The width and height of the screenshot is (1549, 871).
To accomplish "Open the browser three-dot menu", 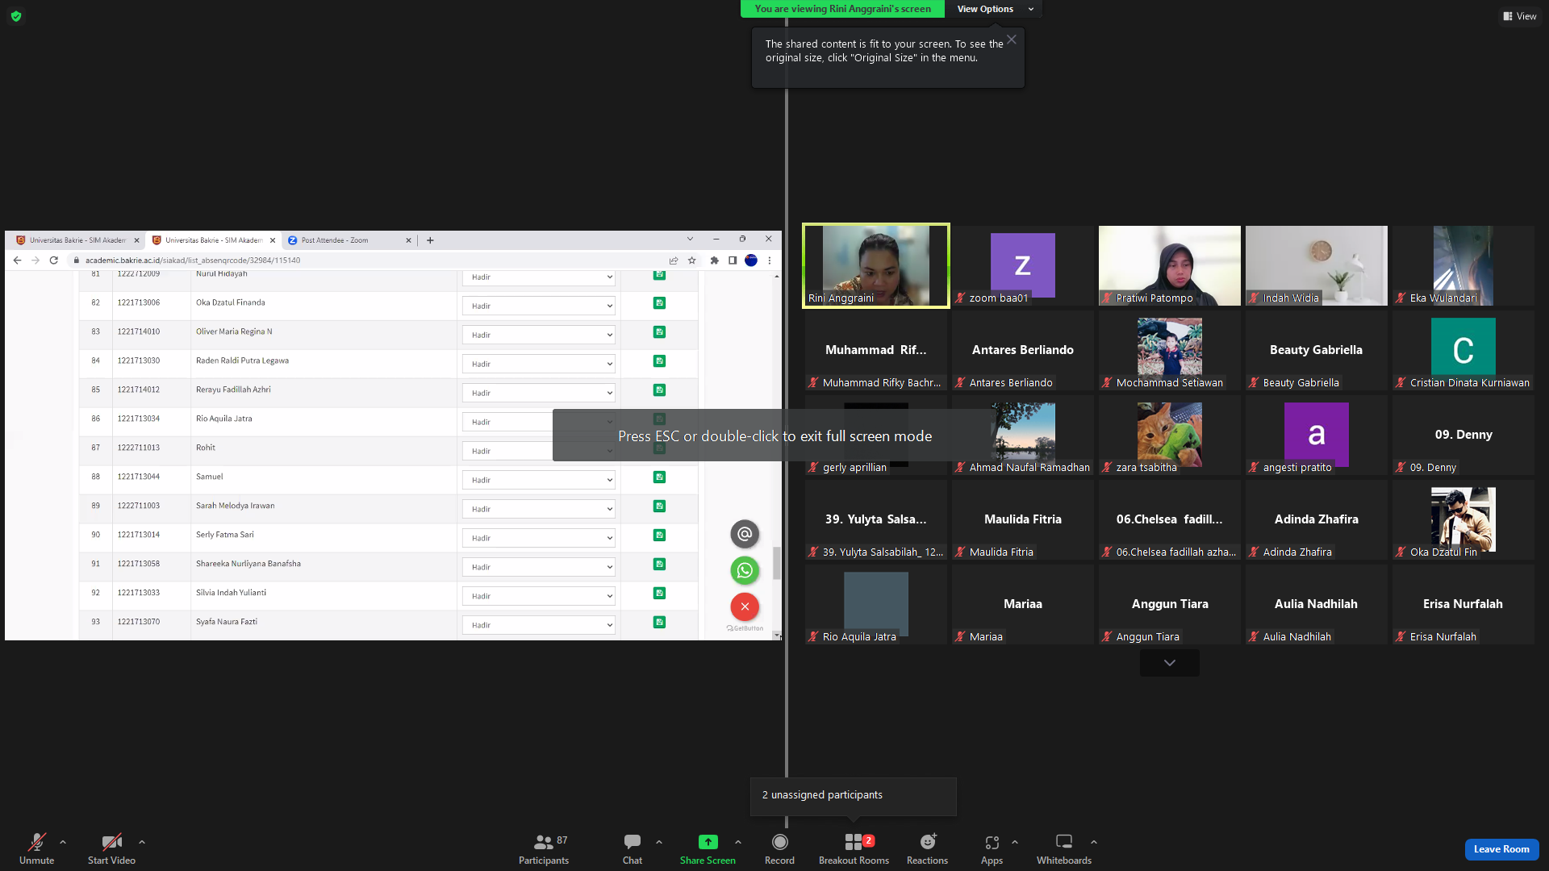I will coord(770,260).
